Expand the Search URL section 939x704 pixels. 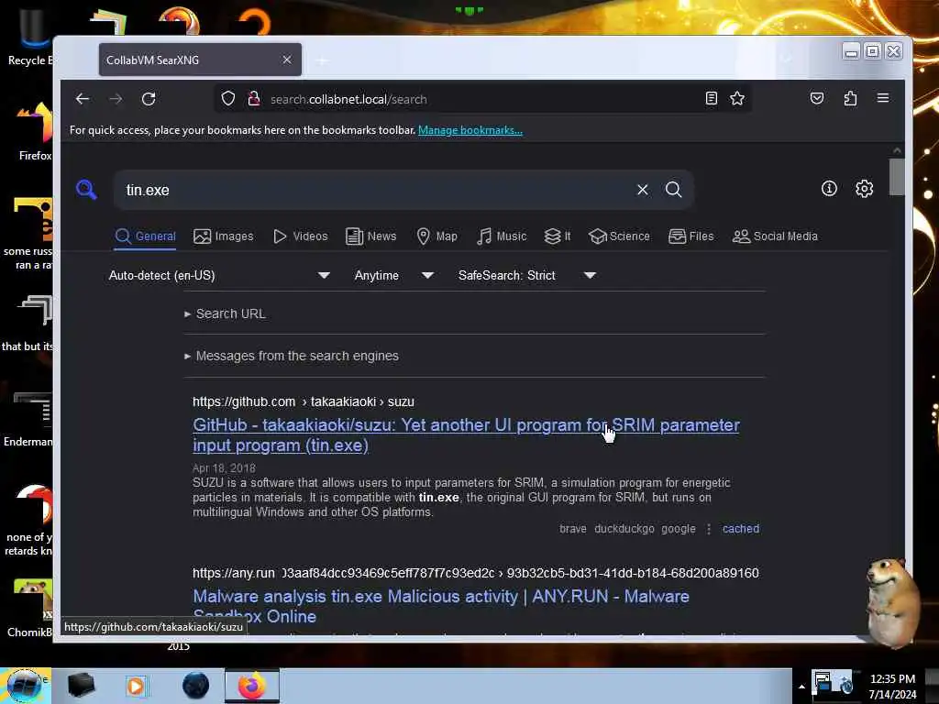(x=226, y=313)
